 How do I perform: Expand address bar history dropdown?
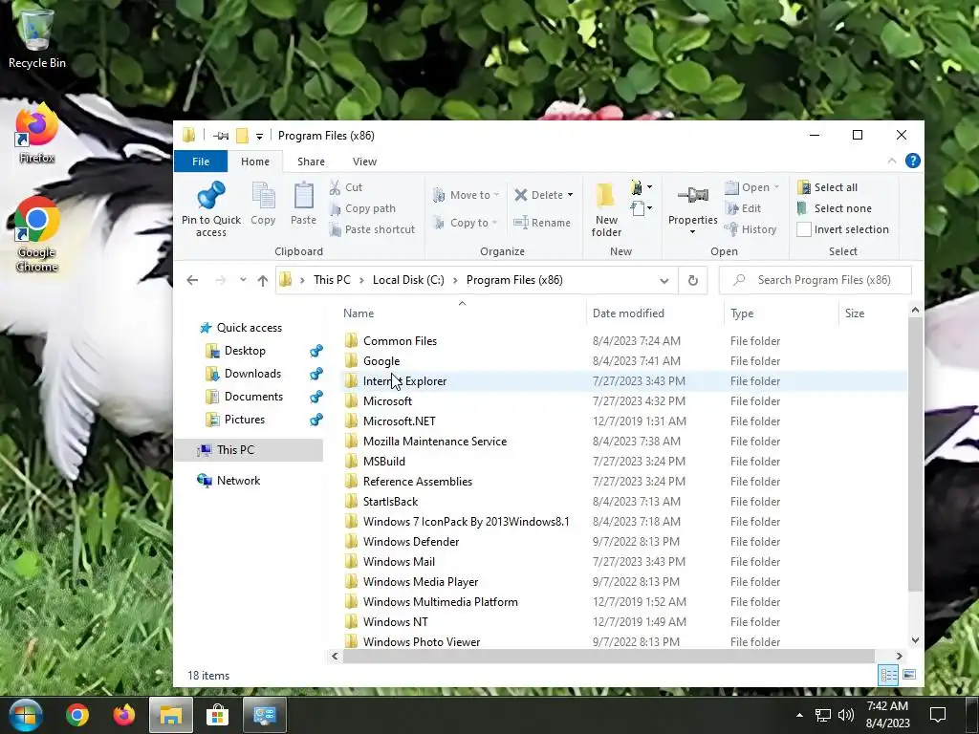pyautogui.click(x=664, y=281)
